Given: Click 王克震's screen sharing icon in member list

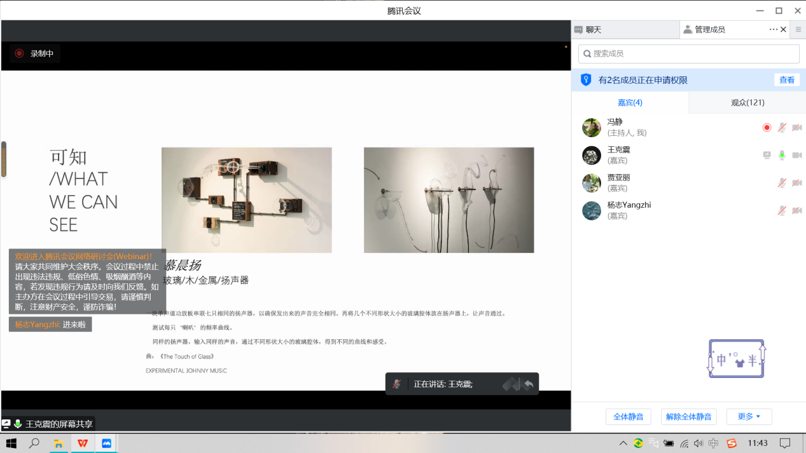Looking at the screenshot, I should [x=767, y=155].
